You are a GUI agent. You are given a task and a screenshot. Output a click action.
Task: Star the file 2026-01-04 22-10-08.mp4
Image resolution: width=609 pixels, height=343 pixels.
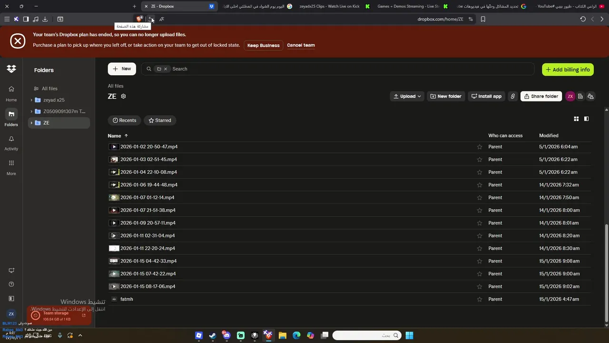pyautogui.click(x=480, y=172)
